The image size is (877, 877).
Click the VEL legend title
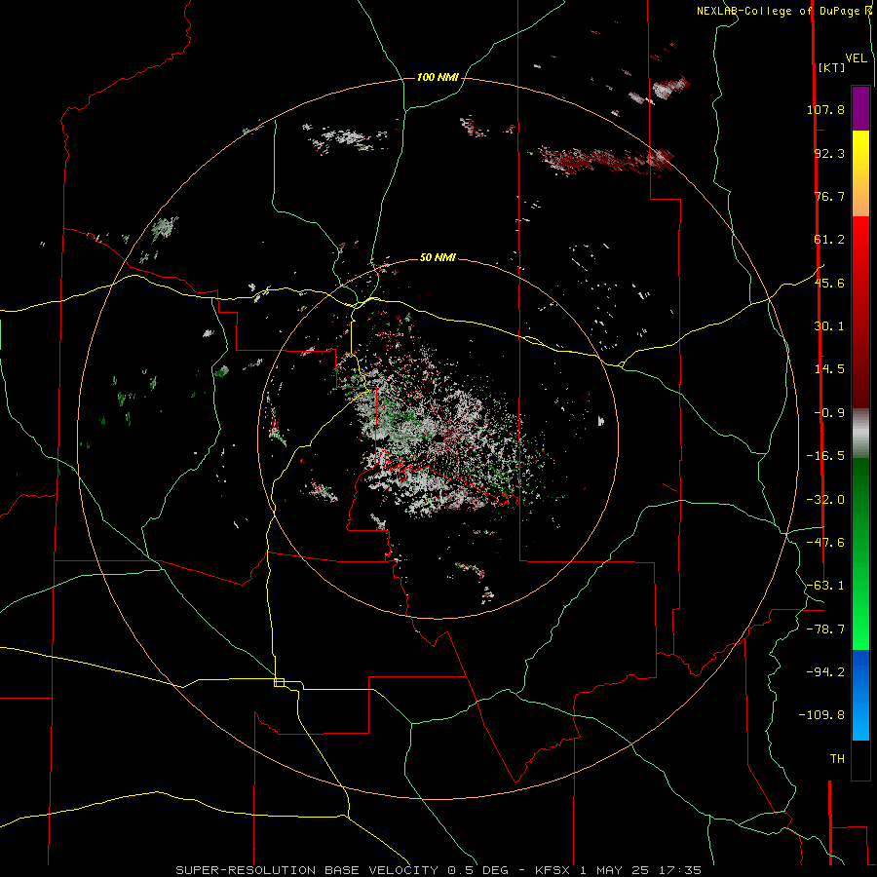tap(856, 58)
